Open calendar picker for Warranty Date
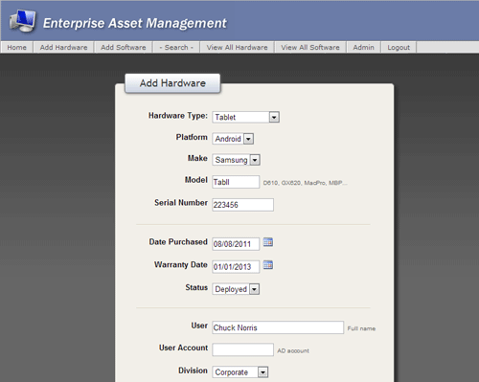479x382 pixels. (268, 265)
